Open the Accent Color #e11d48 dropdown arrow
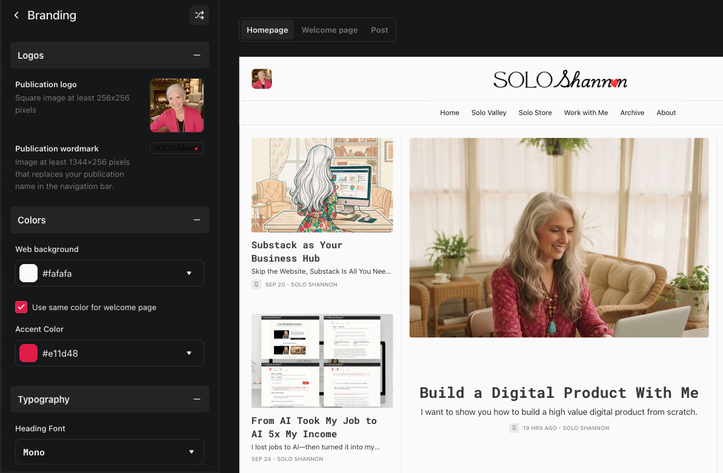Image resolution: width=723 pixels, height=473 pixels. [x=189, y=353]
